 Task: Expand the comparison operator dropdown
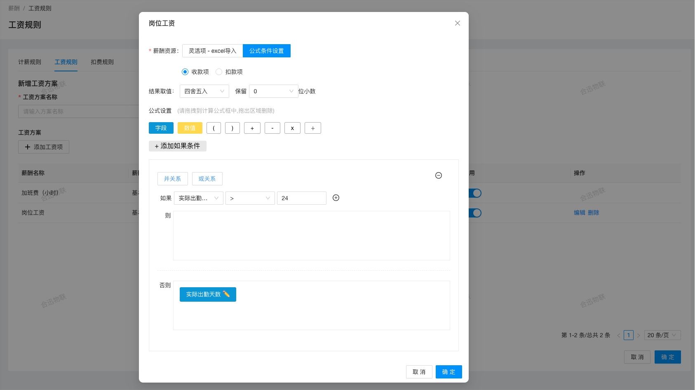pos(250,198)
